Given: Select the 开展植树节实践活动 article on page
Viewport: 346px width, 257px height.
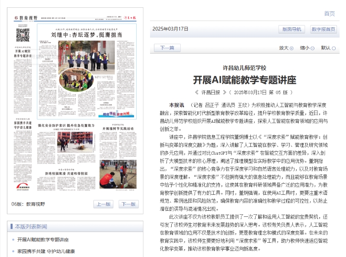Looking at the screenshot, I should point(118,129).
